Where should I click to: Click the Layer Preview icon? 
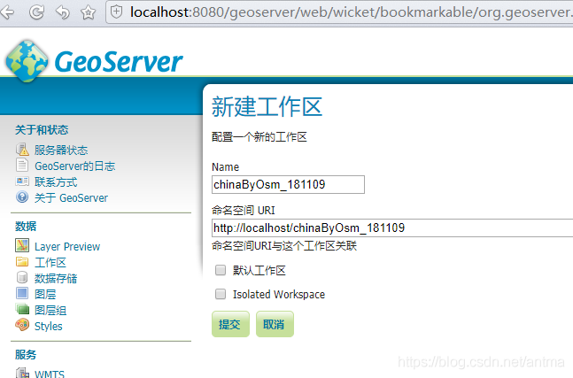tap(22, 246)
